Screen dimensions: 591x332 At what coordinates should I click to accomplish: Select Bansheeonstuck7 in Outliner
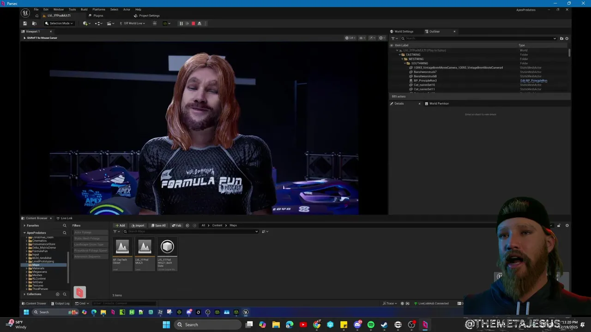(425, 72)
